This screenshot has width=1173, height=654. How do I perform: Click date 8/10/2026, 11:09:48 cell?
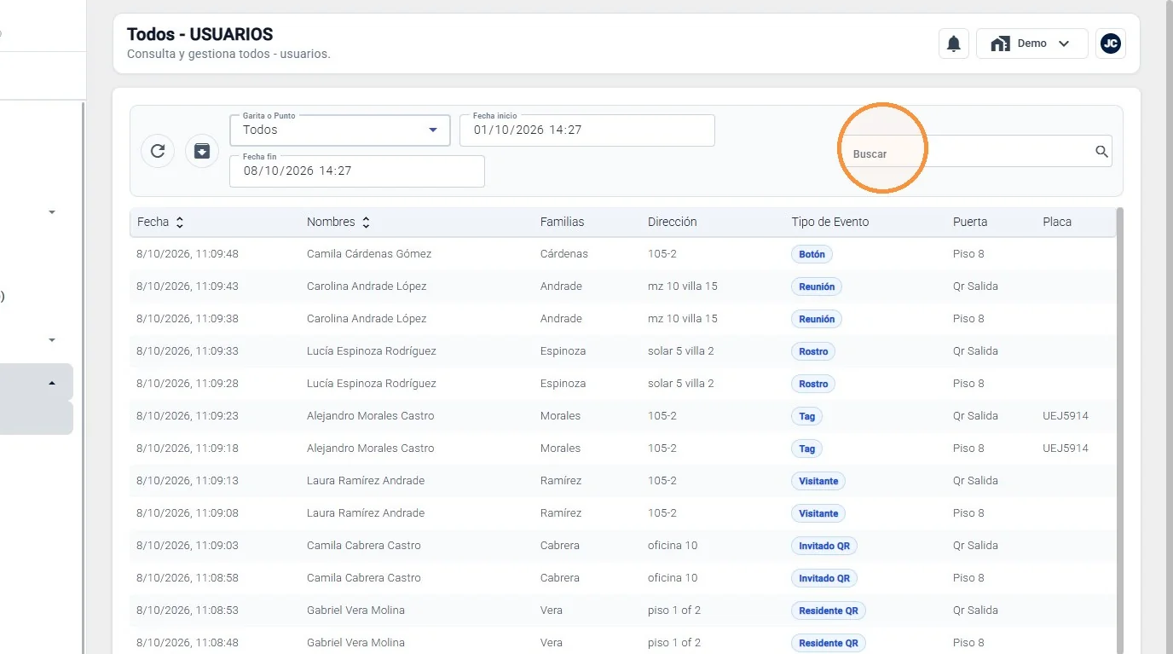click(x=188, y=254)
